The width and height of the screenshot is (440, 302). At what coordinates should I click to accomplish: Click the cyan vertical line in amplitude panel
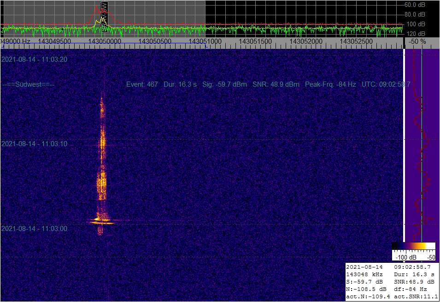[x=422, y=146]
